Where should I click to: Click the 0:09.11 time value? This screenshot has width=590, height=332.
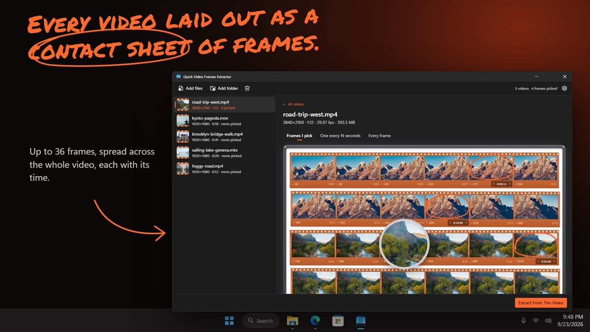501,184
